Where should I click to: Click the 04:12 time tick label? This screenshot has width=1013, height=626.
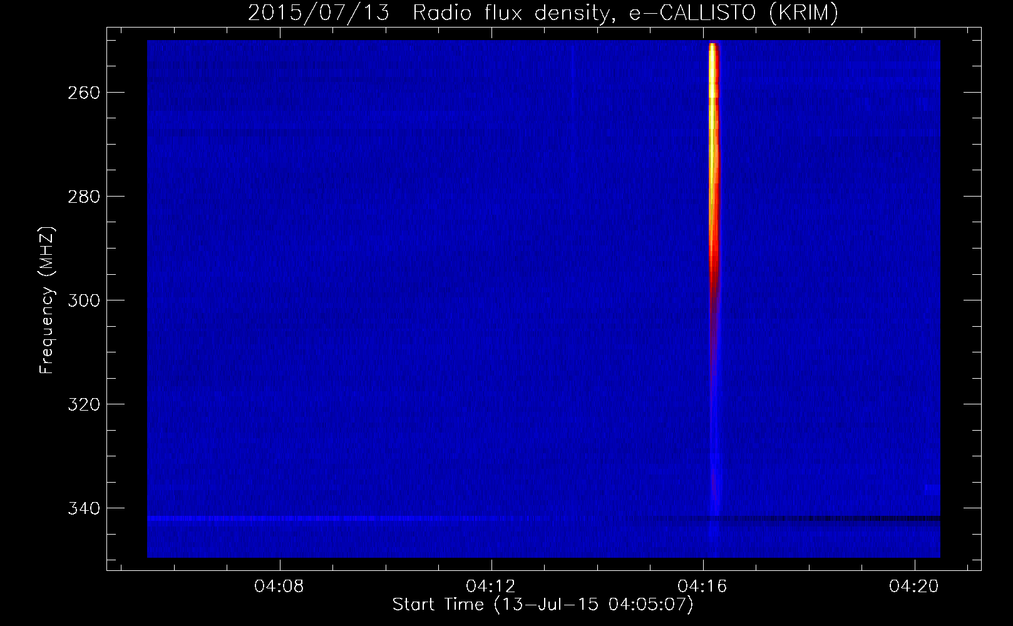pyautogui.click(x=491, y=587)
